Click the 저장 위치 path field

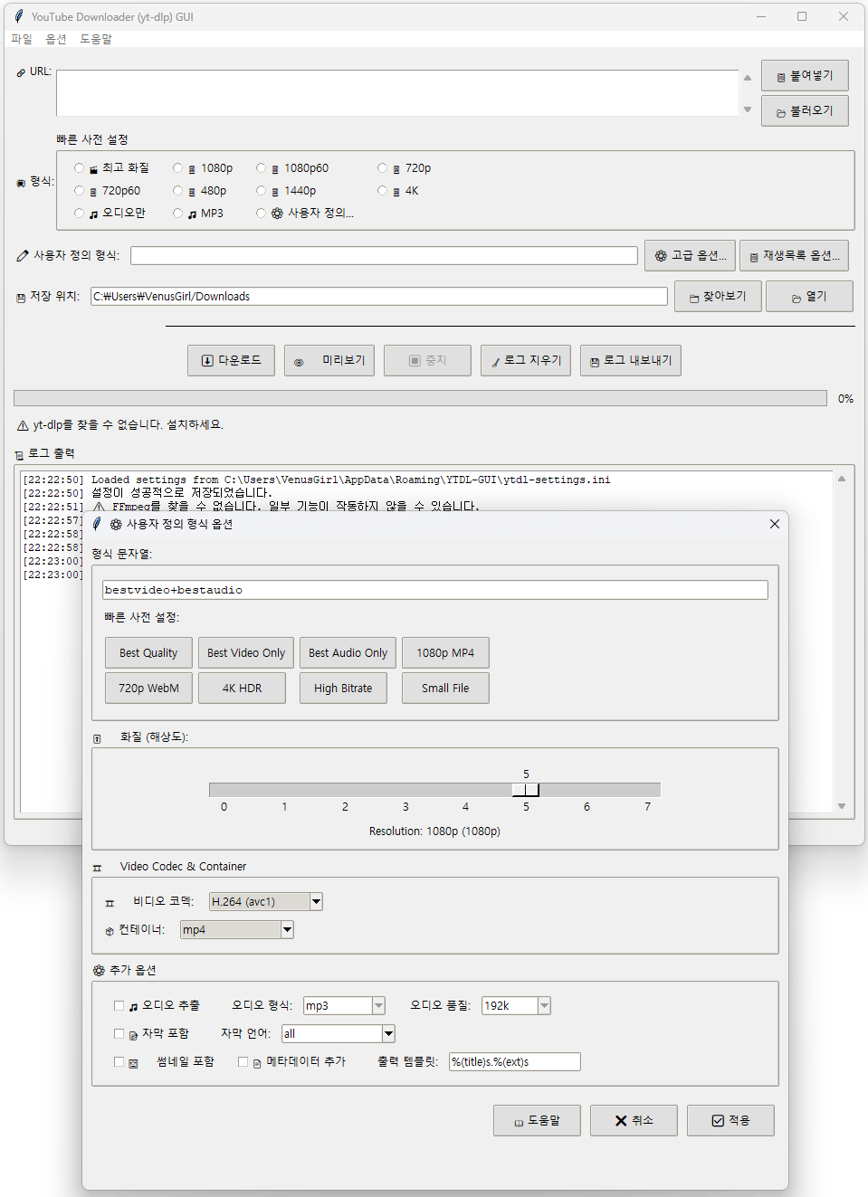click(378, 297)
